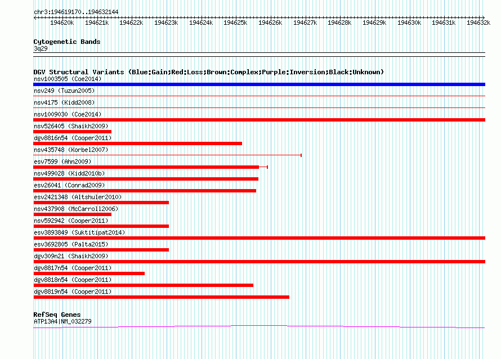The height and width of the screenshot is (359, 501).
Task: Open the esv2421348 (Altshuler2010) label
Action: click(78, 197)
